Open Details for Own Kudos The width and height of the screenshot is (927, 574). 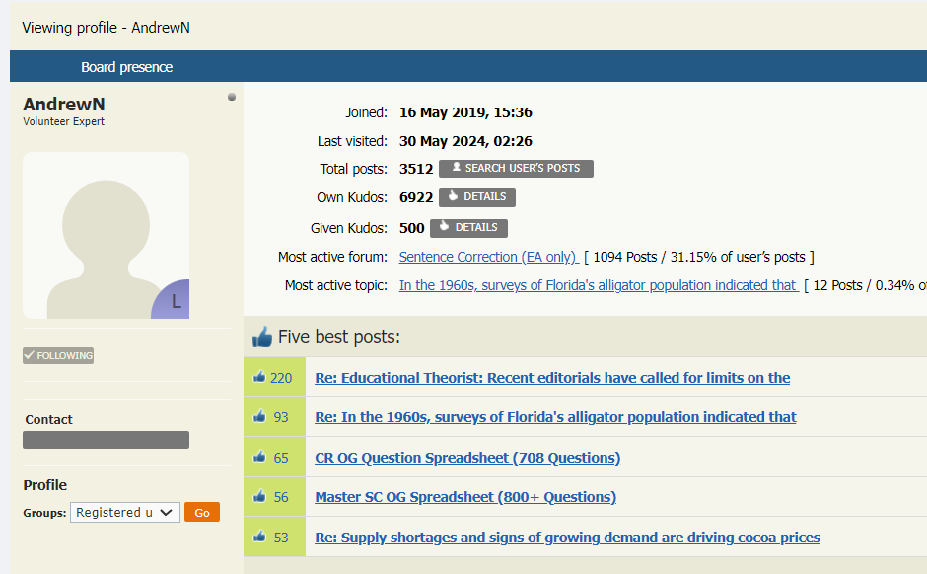476,197
